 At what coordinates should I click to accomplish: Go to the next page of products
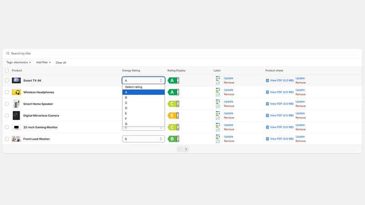(x=186, y=149)
